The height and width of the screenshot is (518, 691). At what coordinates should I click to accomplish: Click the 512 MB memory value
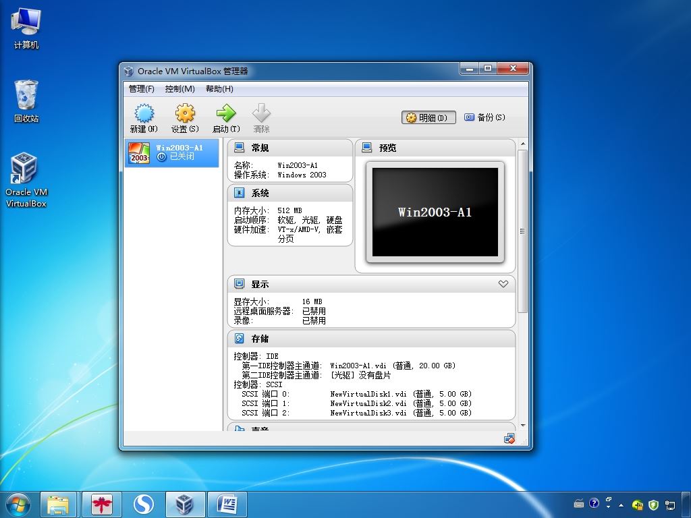[x=289, y=210]
